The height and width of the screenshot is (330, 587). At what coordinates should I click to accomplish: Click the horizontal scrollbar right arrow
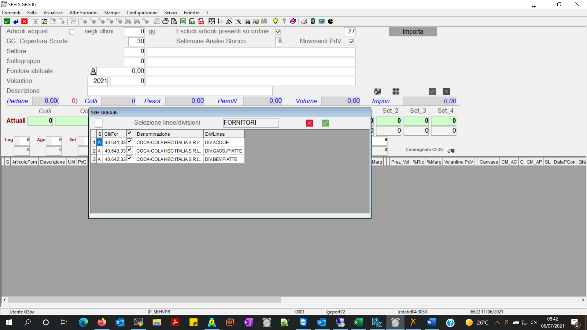pos(583,300)
